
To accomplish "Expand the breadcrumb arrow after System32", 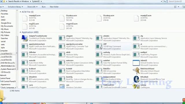I will pos(41,1).
